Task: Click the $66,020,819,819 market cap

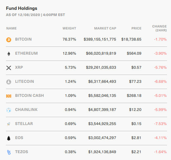Action: pos(101,53)
